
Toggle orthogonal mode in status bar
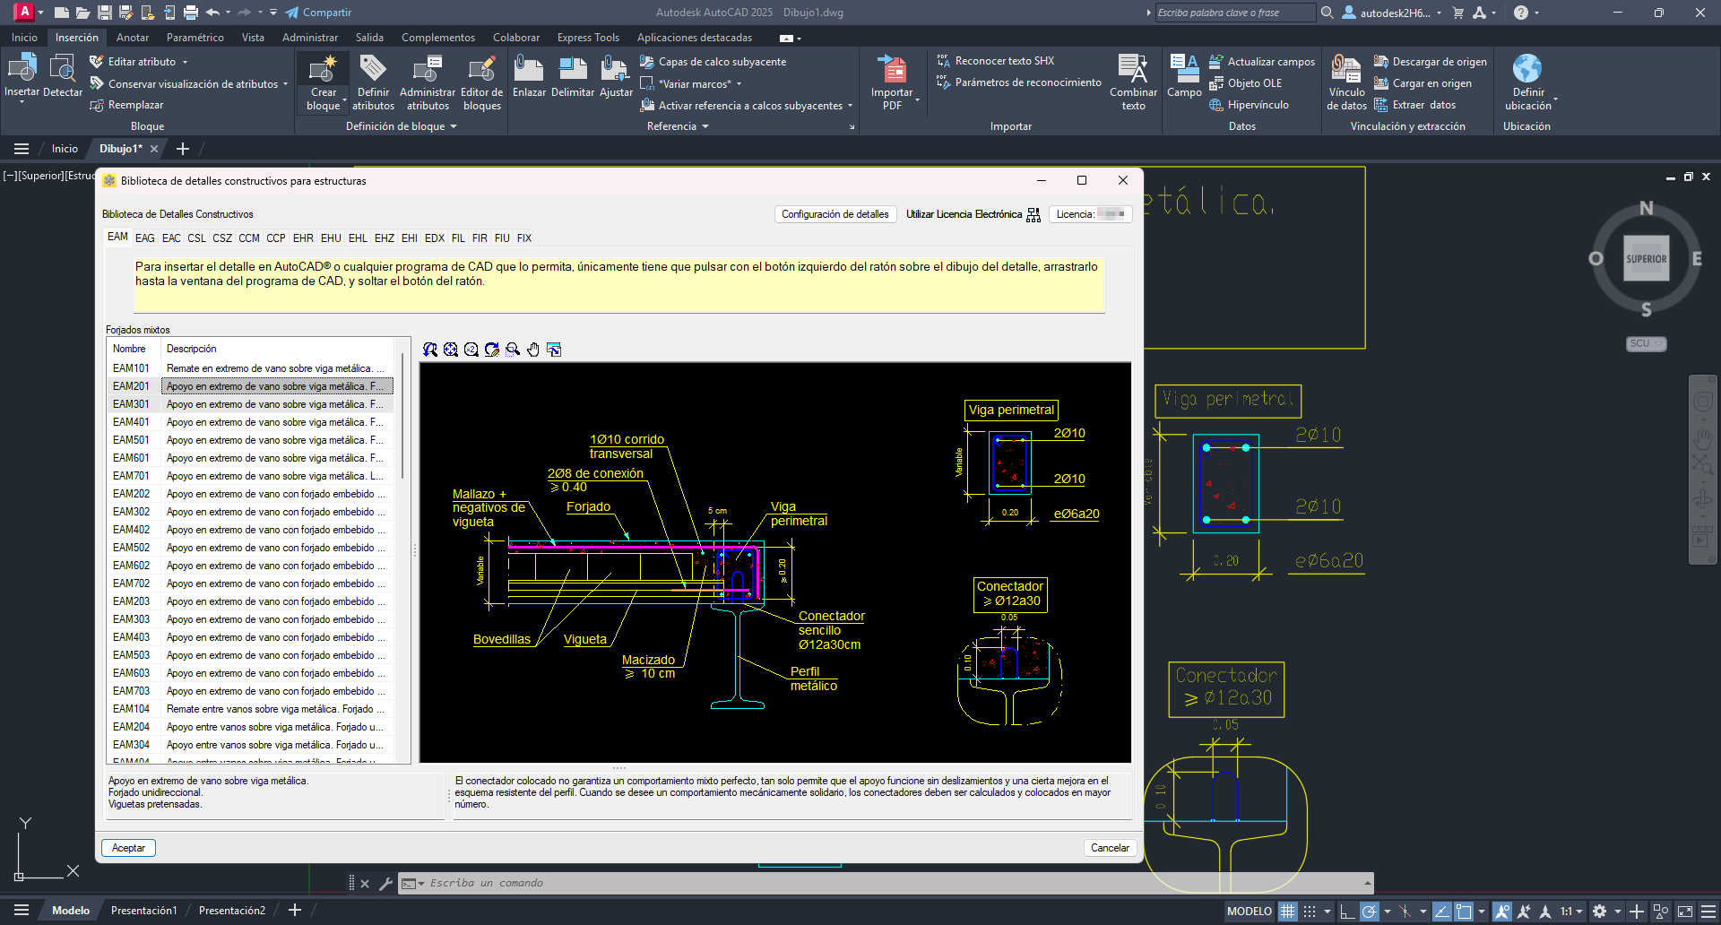[x=1346, y=912]
